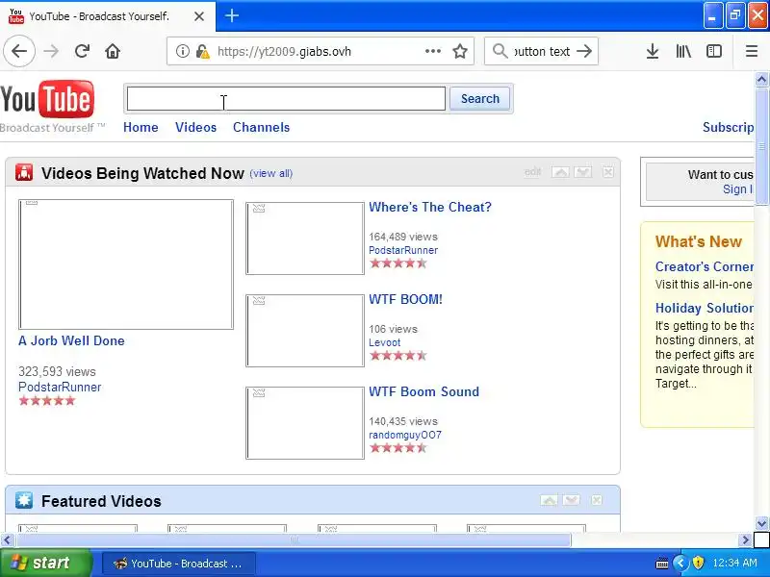Screen dimensions: 770x577
Task: Reload the page with the refresh icon
Action: pyautogui.click(x=82, y=51)
